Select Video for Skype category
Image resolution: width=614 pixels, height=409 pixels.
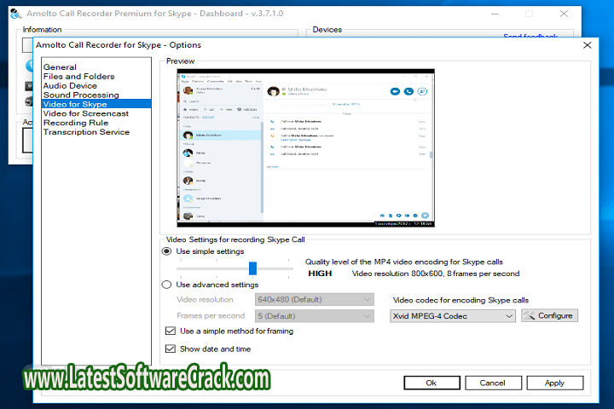[x=96, y=104]
